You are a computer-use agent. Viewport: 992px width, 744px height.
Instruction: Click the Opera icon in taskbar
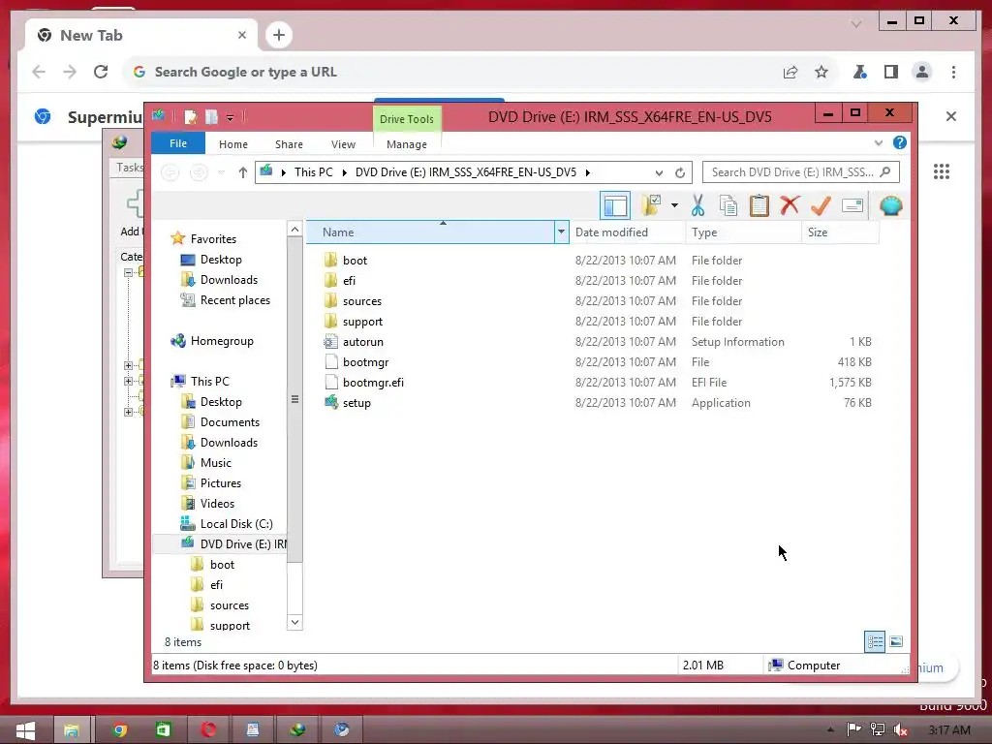tap(208, 730)
